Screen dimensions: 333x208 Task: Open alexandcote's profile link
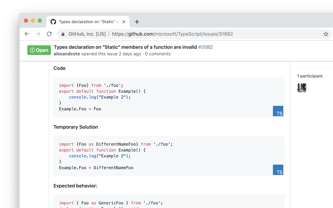pos(67,54)
